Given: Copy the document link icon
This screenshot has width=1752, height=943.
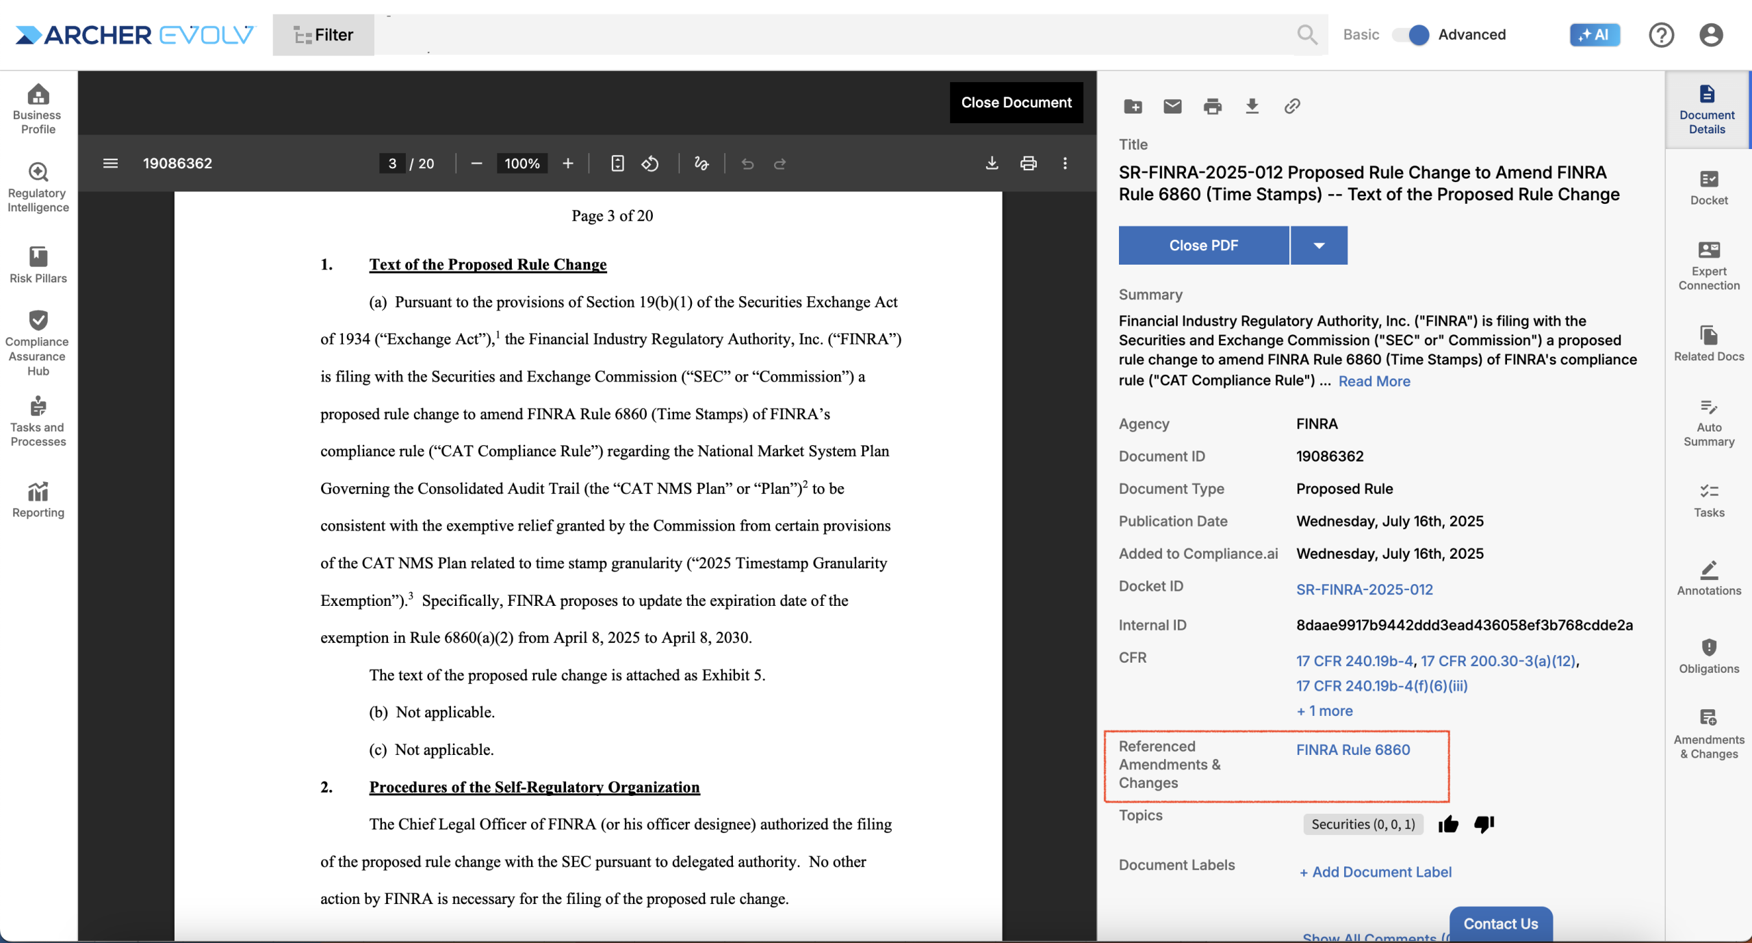Looking at the screenshot, I should coord(1292,106).
